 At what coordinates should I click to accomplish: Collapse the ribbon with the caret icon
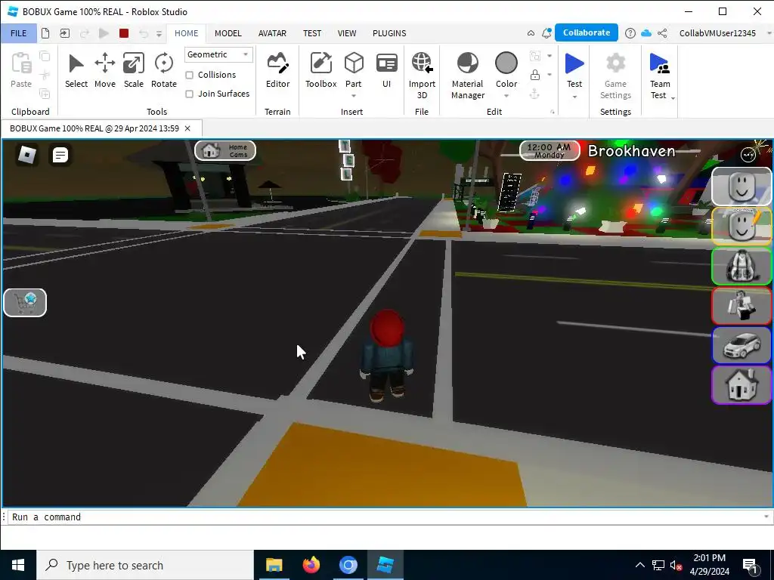click(x=531, y=33)
